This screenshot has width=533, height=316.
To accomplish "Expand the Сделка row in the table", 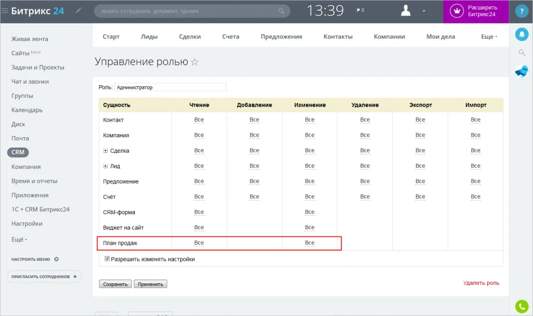I will coord(105,151).
